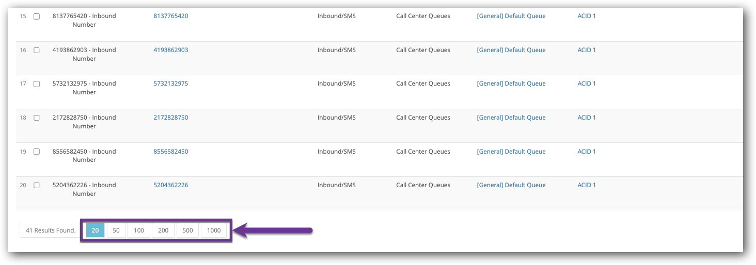Screen dimensions: 756x265
Task: Click 'Call Center Queues' in row 19
Action: (423, 152)
